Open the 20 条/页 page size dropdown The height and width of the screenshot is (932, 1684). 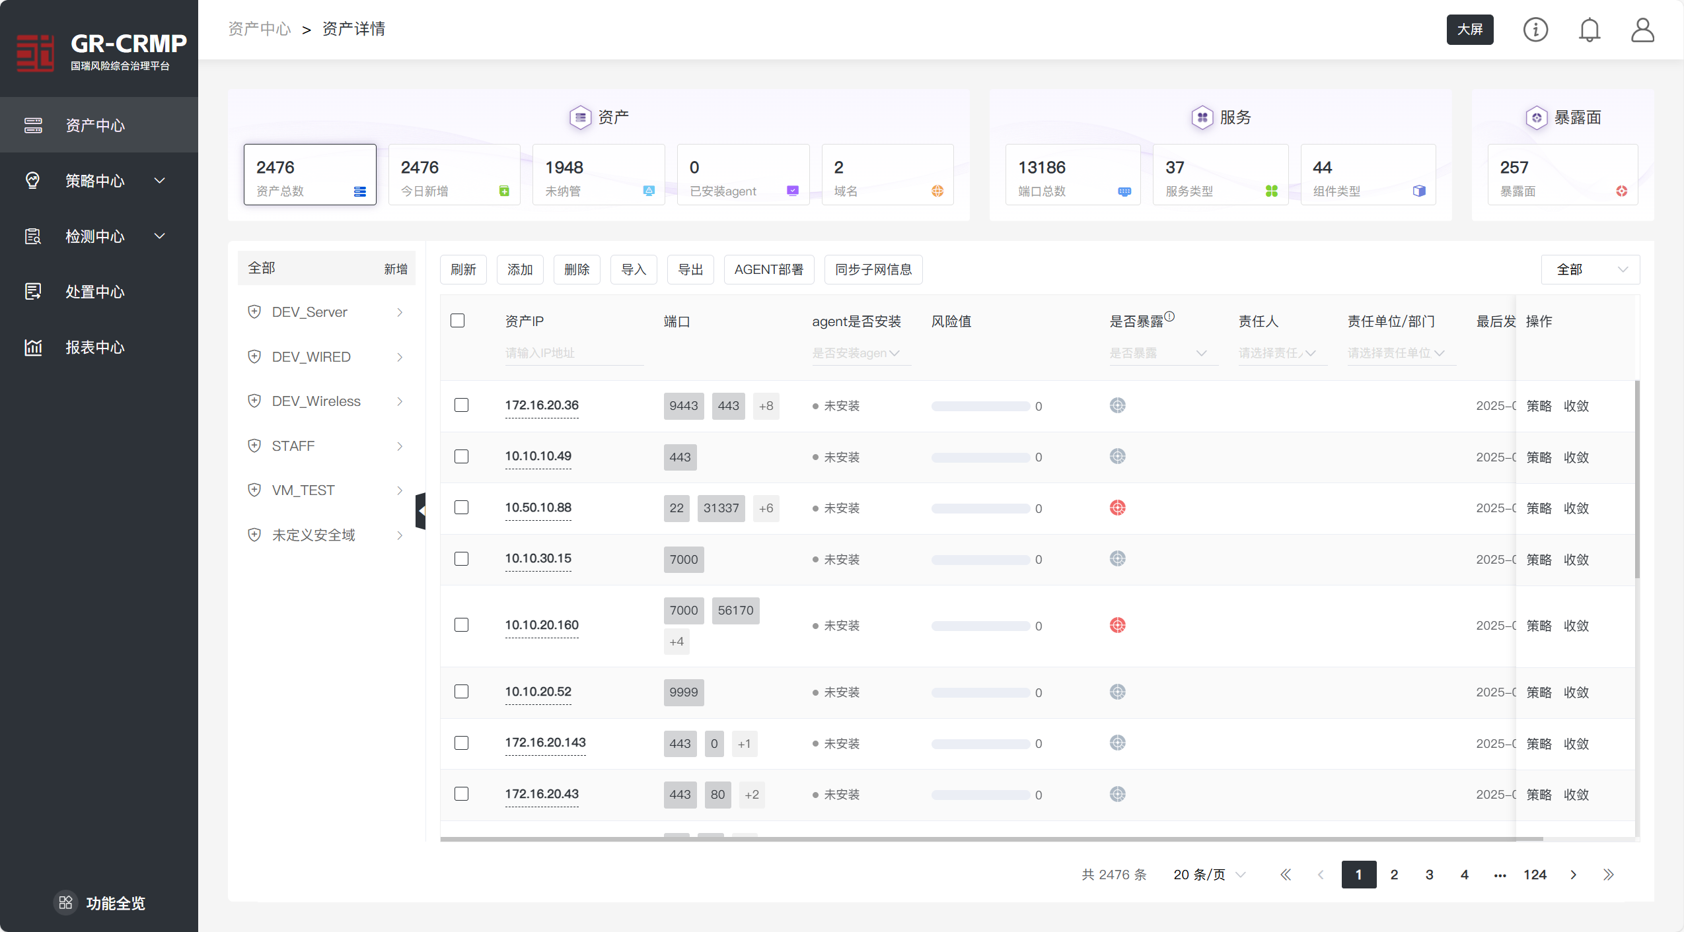pos(1209,875)
